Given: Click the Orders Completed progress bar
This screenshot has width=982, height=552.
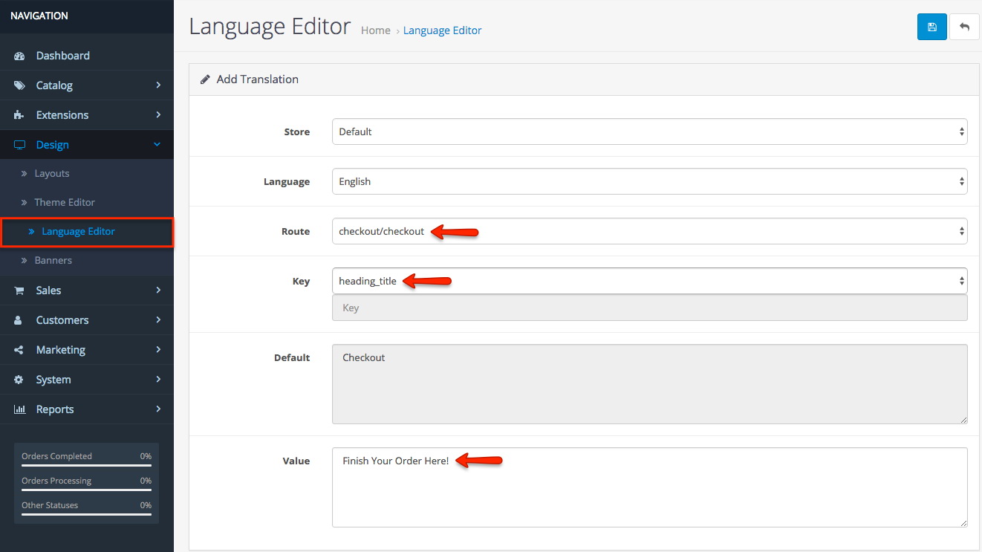Looking at the screenshot, I should (86, 466).
